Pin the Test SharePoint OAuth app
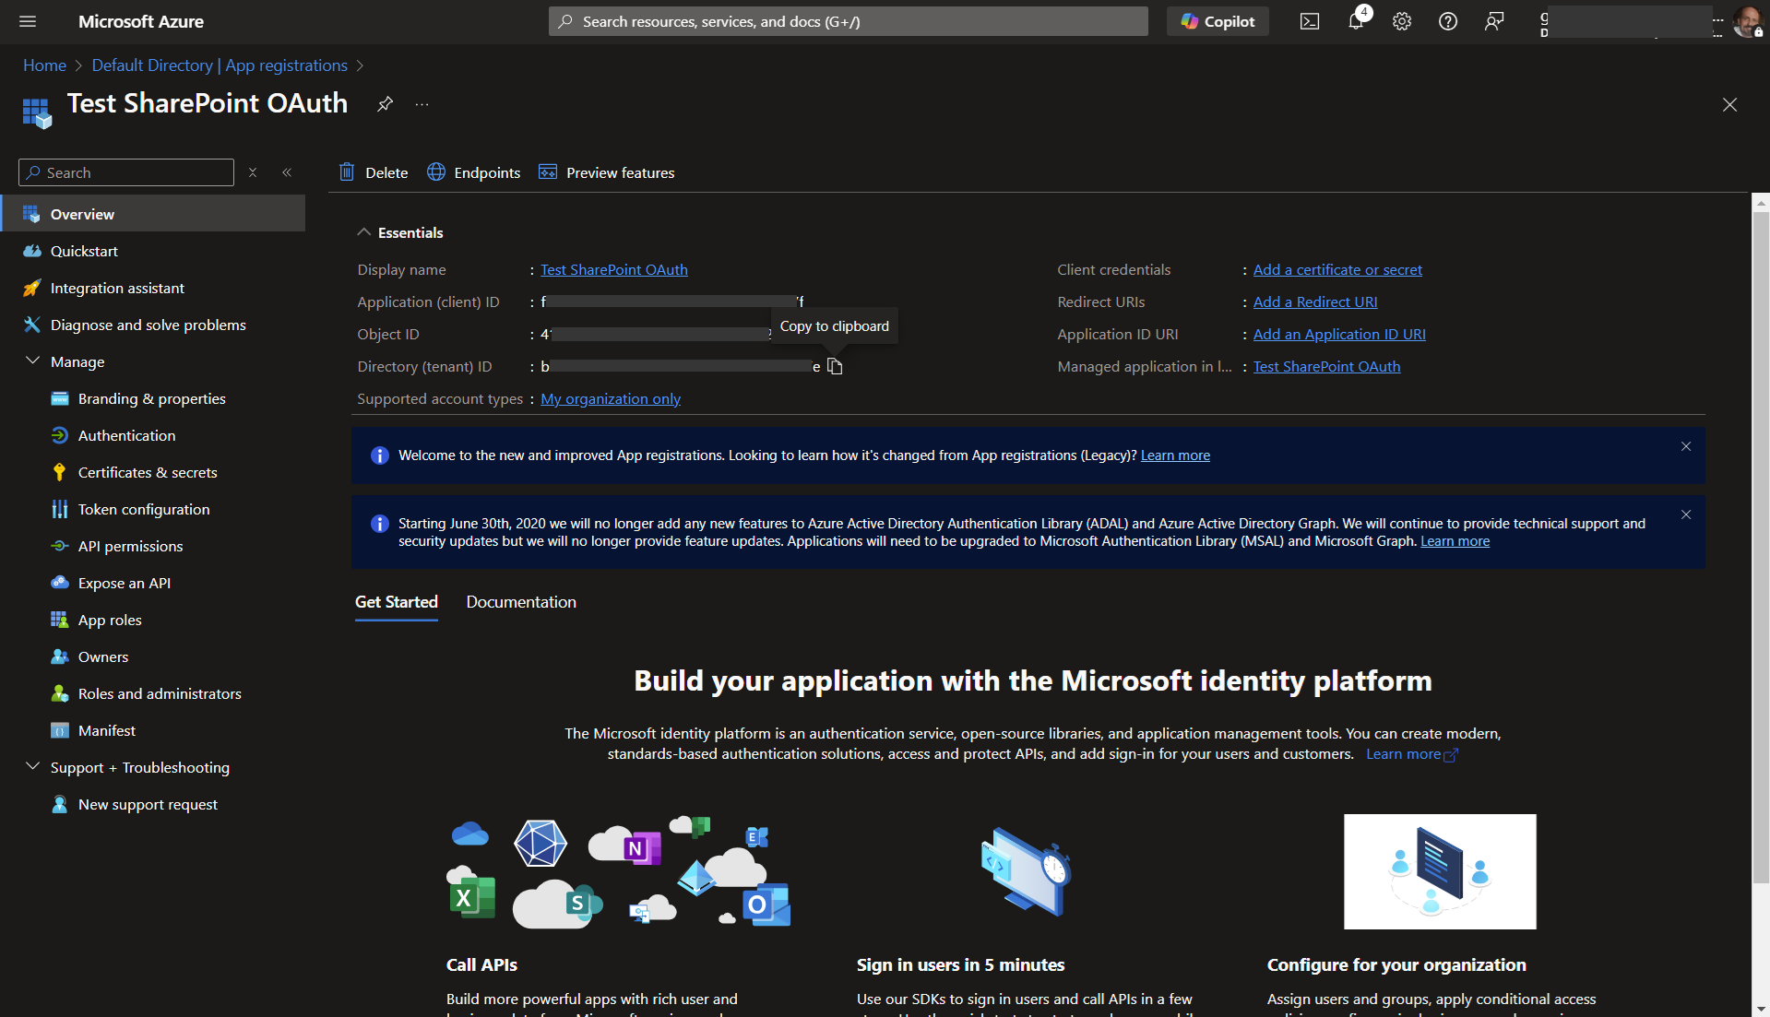This screenshot has height=1017, width=1770. [x=385, y=104]
